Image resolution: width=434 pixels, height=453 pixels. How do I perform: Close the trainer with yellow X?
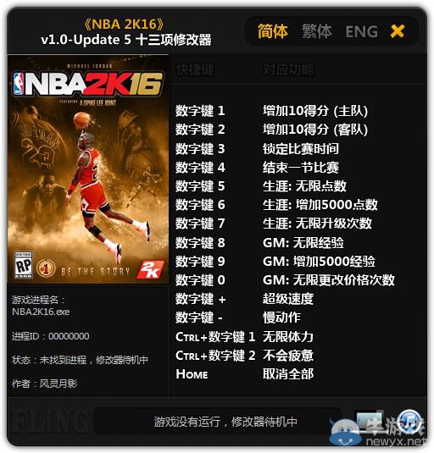coord(398,31)
